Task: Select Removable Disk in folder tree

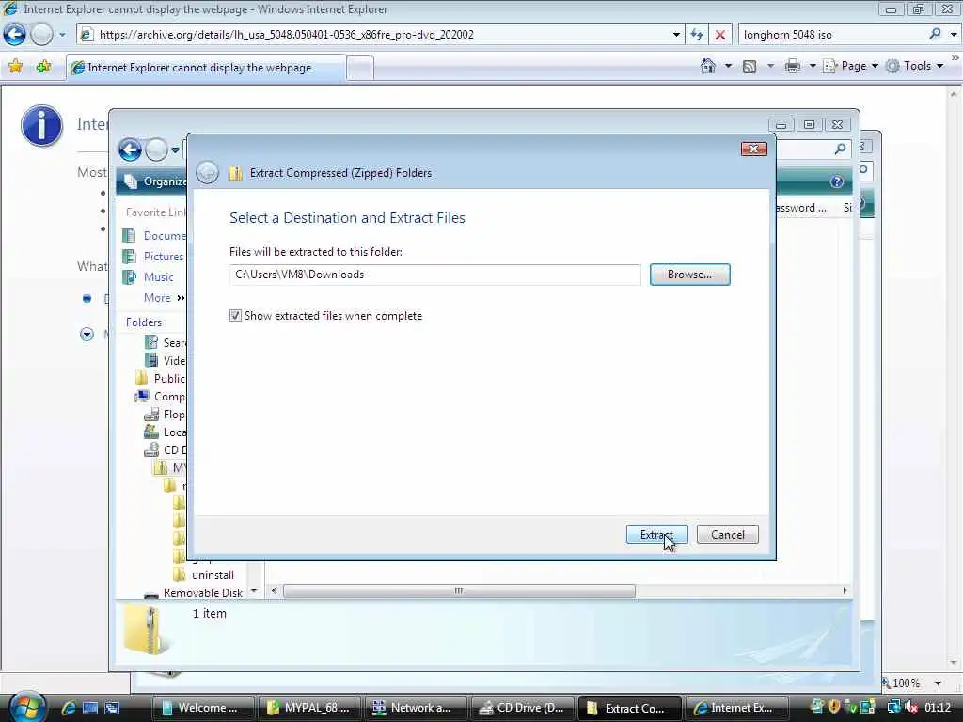Action: [194, 593]
